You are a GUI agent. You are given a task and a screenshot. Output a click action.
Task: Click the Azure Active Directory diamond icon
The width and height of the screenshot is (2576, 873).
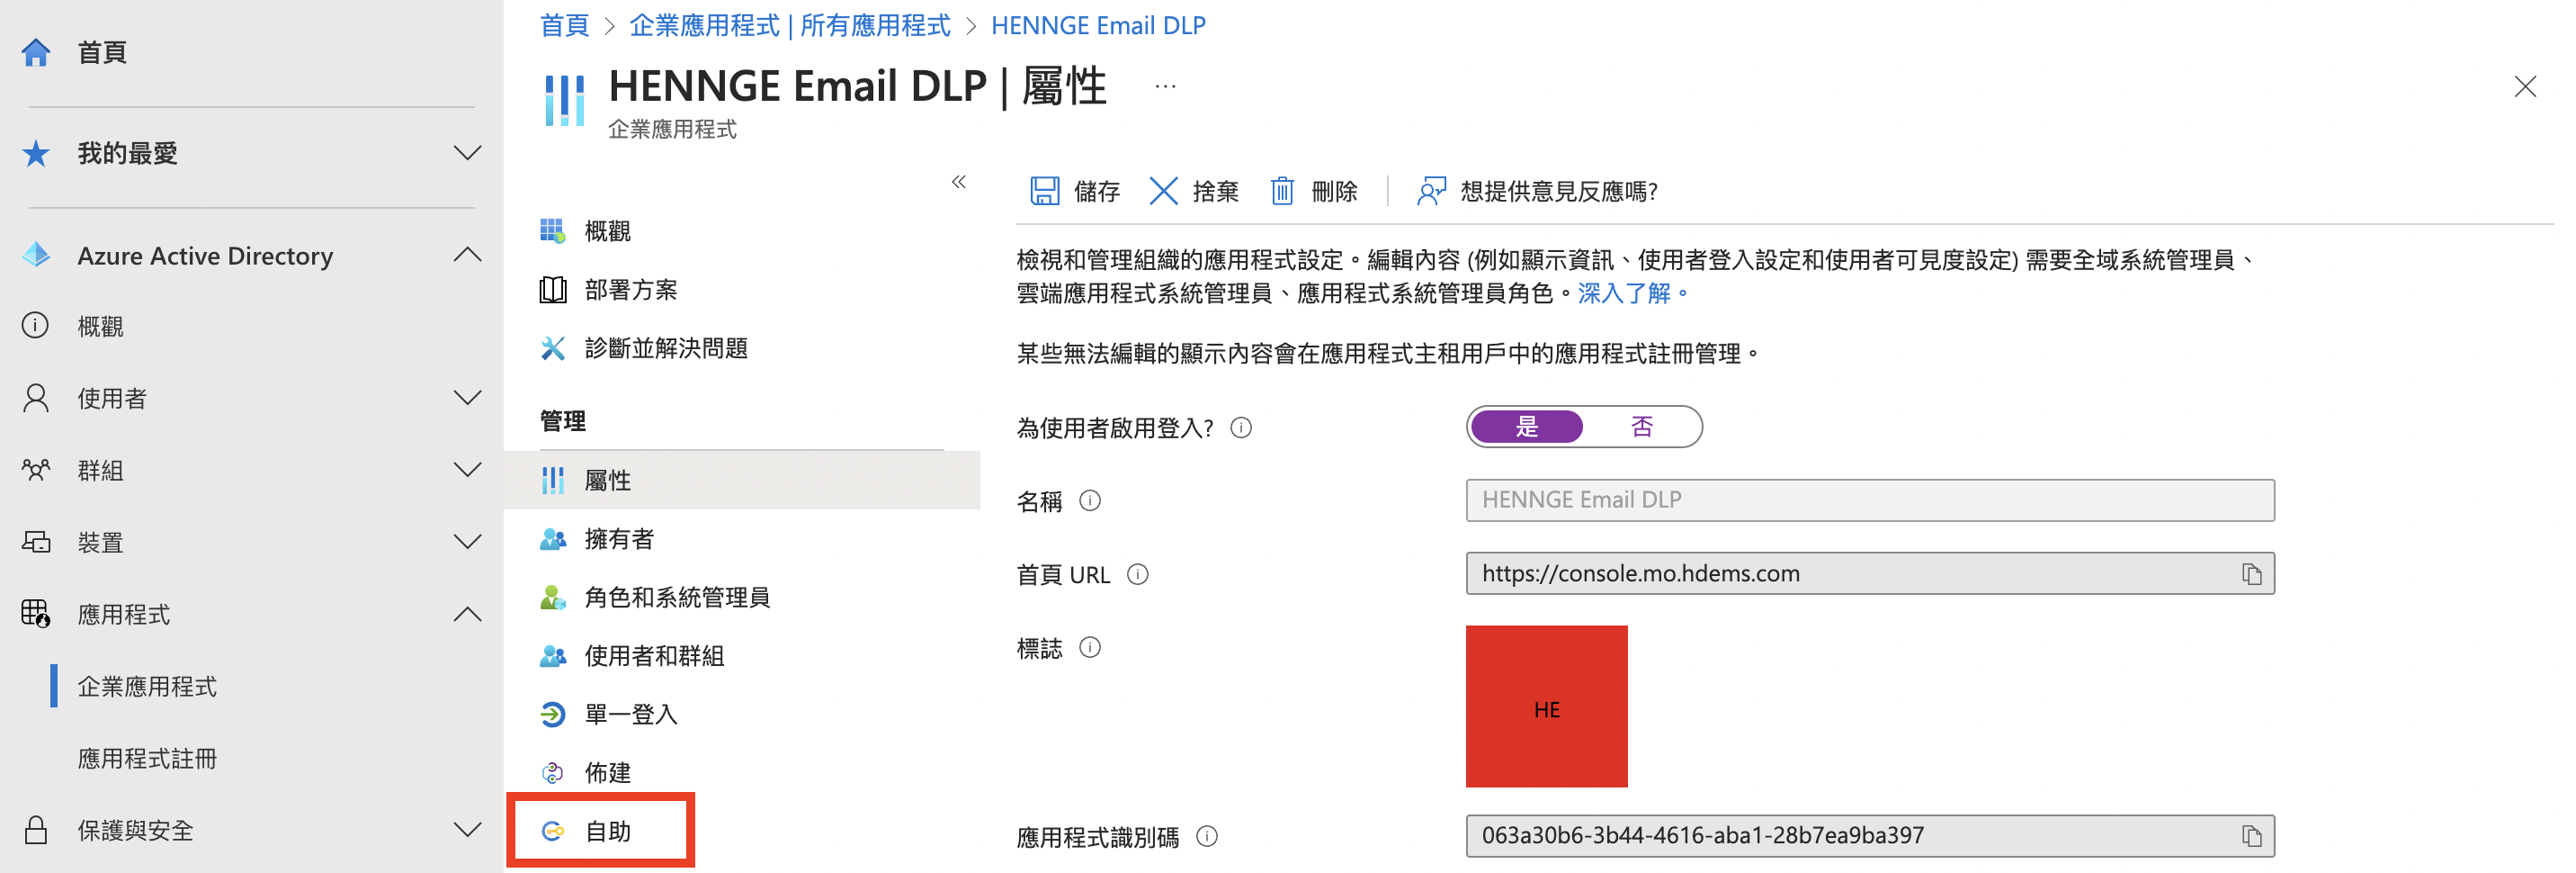(x=36, y=256)
